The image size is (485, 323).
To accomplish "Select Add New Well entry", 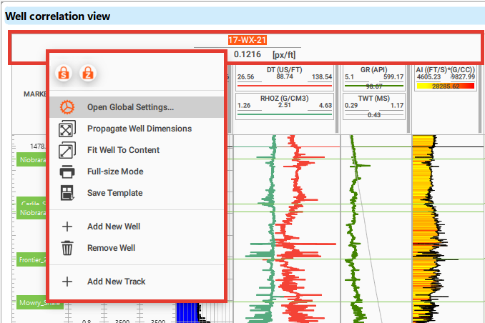I will point(137,227).
